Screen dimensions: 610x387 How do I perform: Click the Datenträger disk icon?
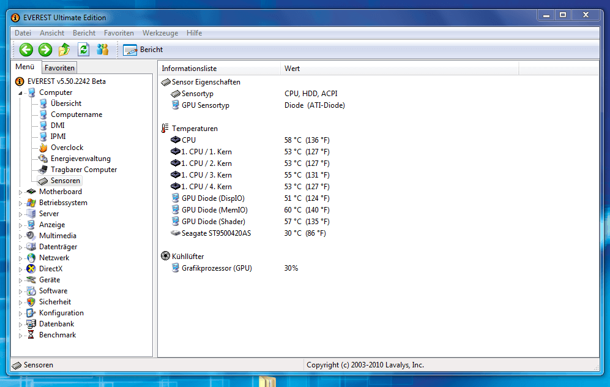31,246
